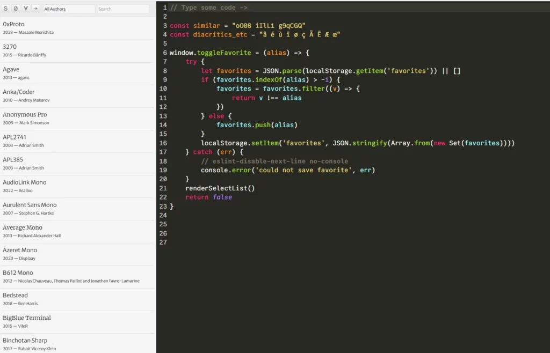This screenshot has height=353, width=550.
Task: Click the "const diacritics_etc" code line
Action: pyautogui.click(x=255, y=35)
